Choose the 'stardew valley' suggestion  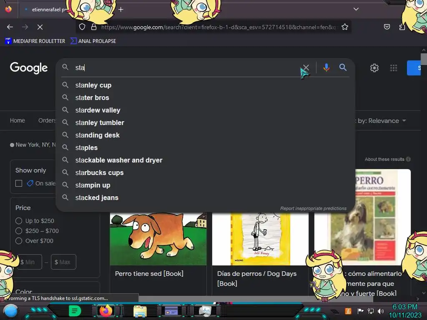coord(205,110)
